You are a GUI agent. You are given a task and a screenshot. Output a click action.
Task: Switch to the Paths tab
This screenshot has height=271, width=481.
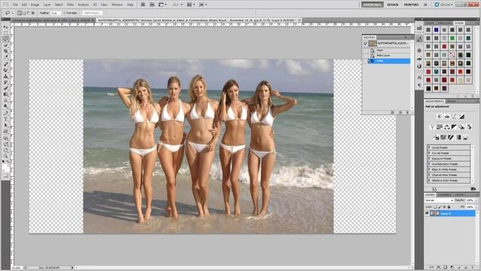pyautogui.click(x=459, y=195)
